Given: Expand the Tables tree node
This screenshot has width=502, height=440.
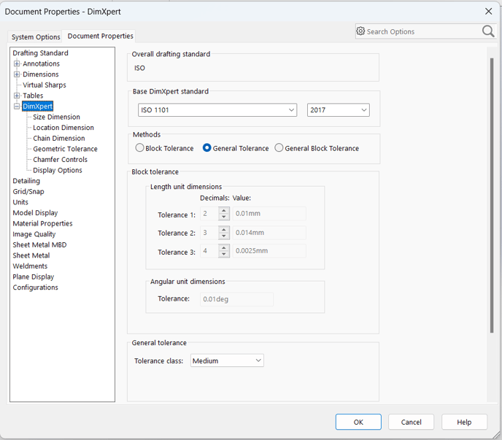Looking at the screenshot, I should click(x=17, y=96).
